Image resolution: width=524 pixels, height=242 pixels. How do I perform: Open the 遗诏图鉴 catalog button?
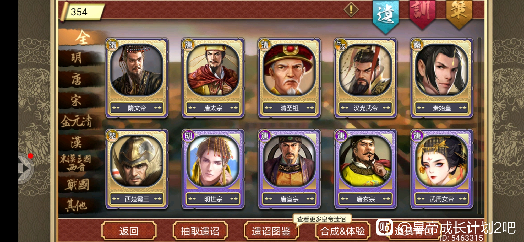[x=271, y=231]
